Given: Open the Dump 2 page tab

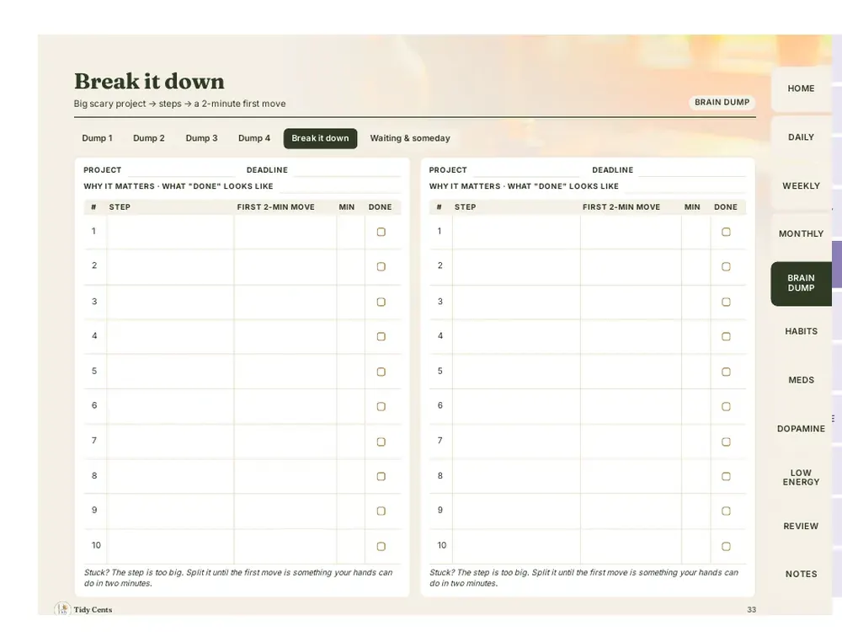Looking at the screenshot, I should click(x=149, y=138).
